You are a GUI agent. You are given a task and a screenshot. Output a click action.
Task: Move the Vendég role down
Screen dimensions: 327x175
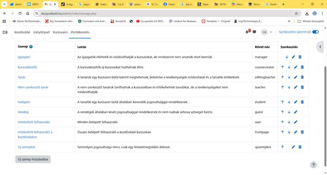point(289,112)
